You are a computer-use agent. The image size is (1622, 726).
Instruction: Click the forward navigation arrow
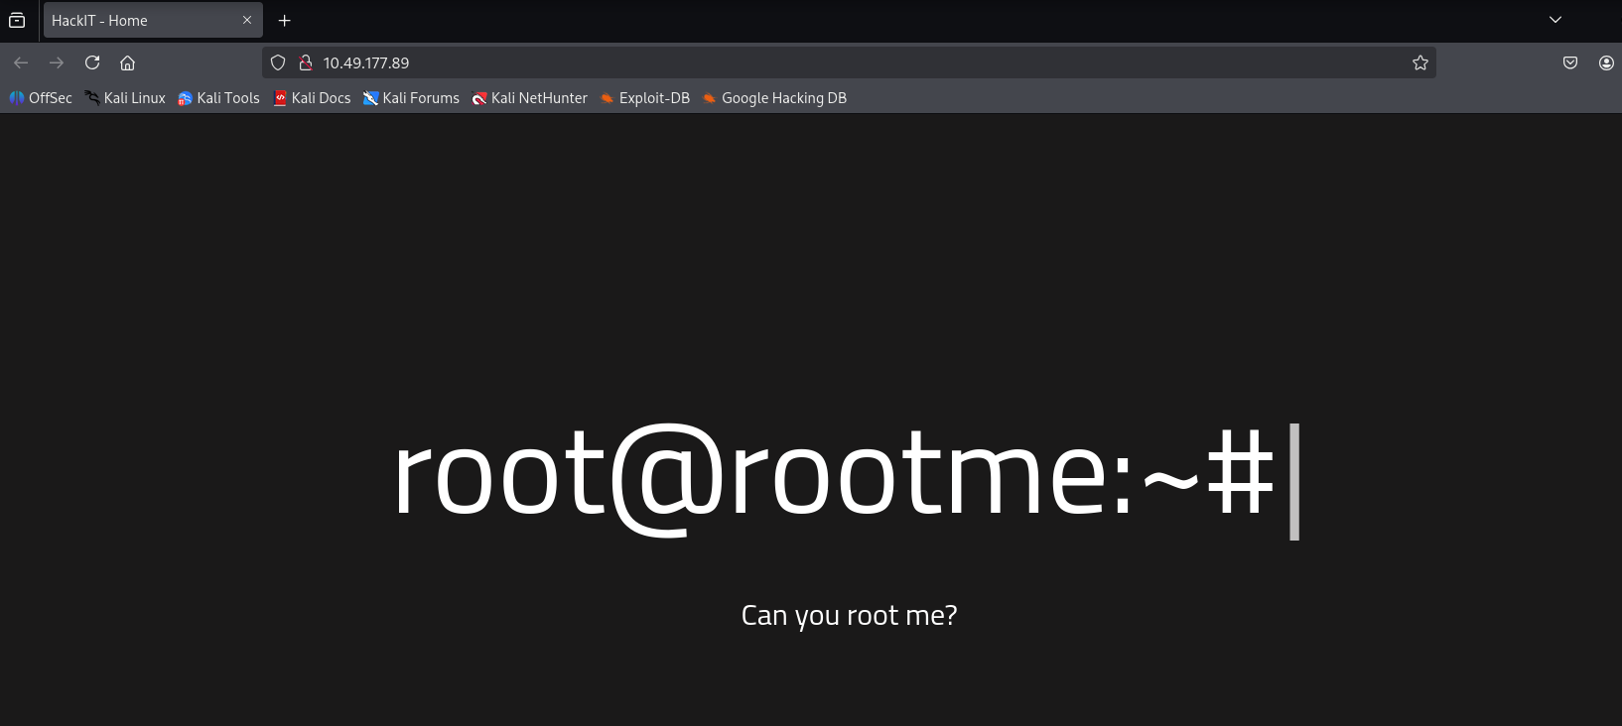coord(57,62)
